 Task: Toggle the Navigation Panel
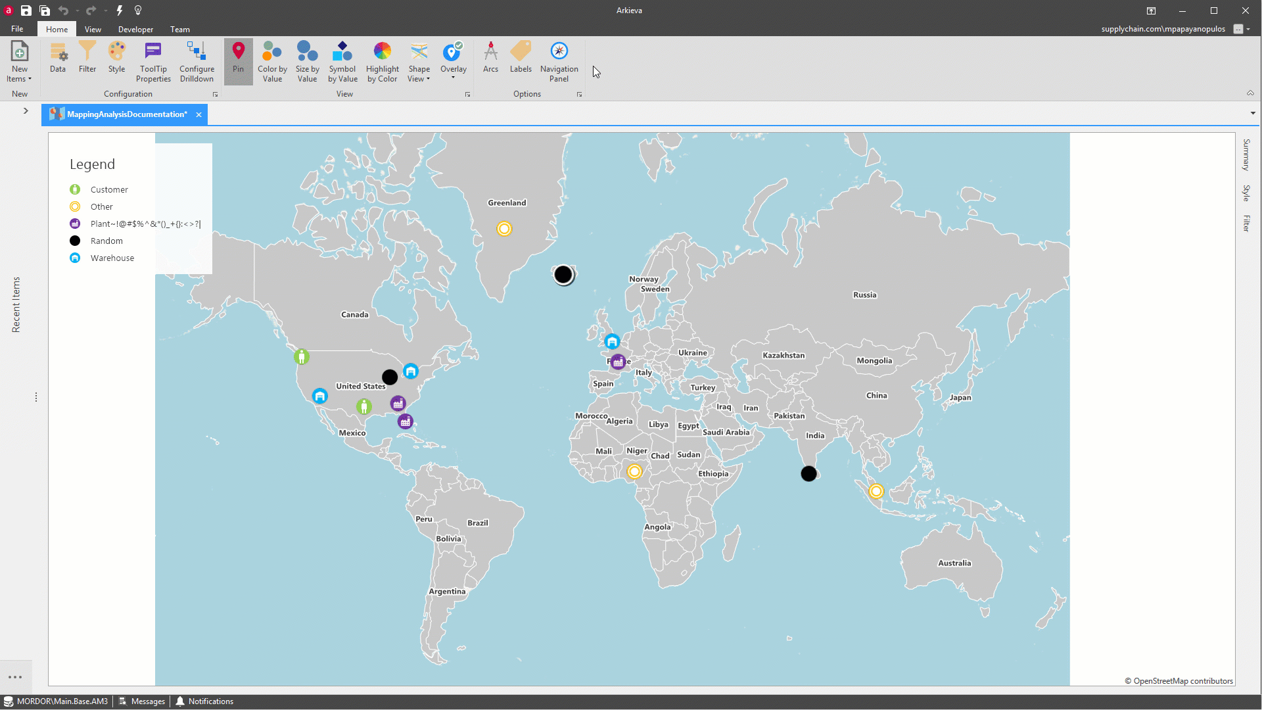(x=559, y=62)
